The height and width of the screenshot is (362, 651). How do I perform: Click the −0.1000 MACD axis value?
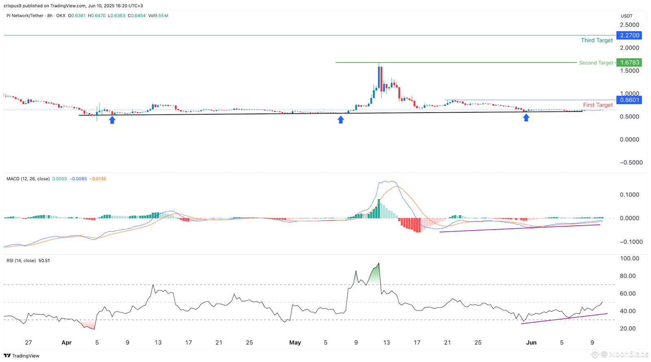coord(631,242)
